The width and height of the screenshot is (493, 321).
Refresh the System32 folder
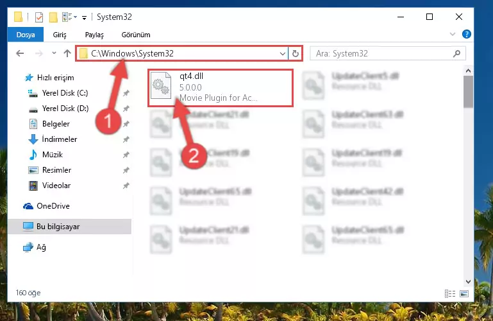tap(296, 54)
